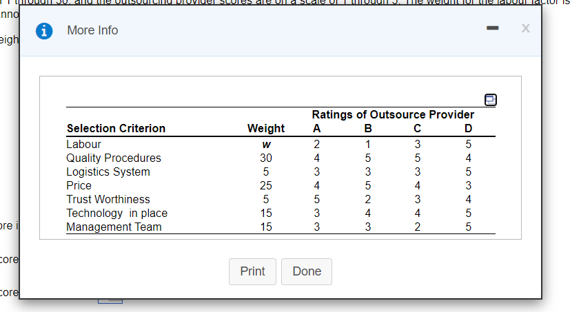
Task: Click the Selection Criterion column header
Action: 116,128
